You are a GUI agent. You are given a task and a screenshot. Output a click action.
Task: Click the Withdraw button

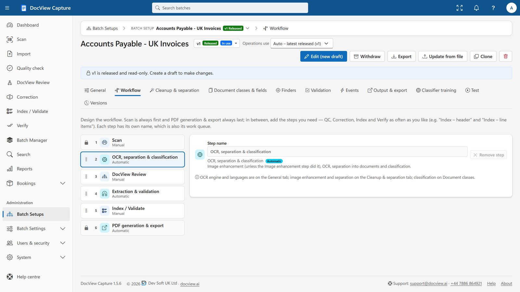[367, 56]
